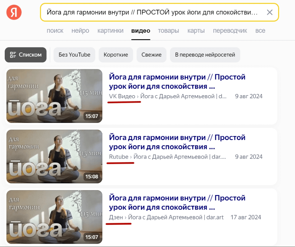Select the товары tab
This screenshot has width=295, height=247.
coord(168,31)
